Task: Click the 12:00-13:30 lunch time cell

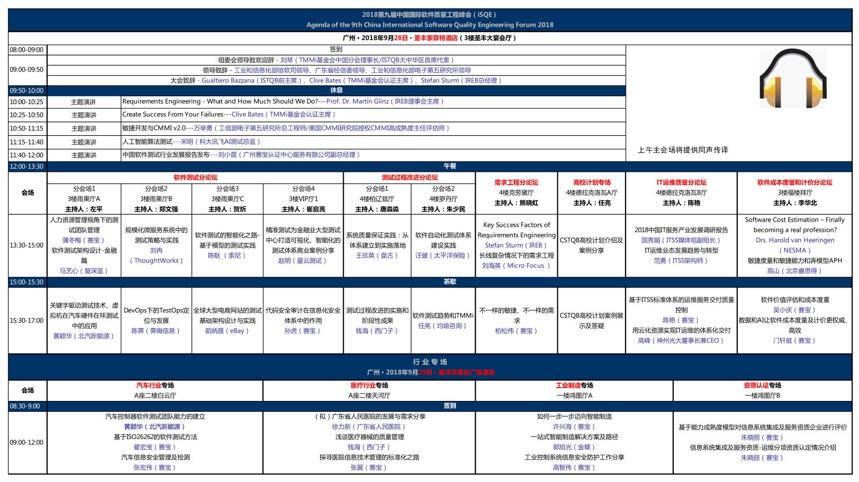Action: [27, 166]
